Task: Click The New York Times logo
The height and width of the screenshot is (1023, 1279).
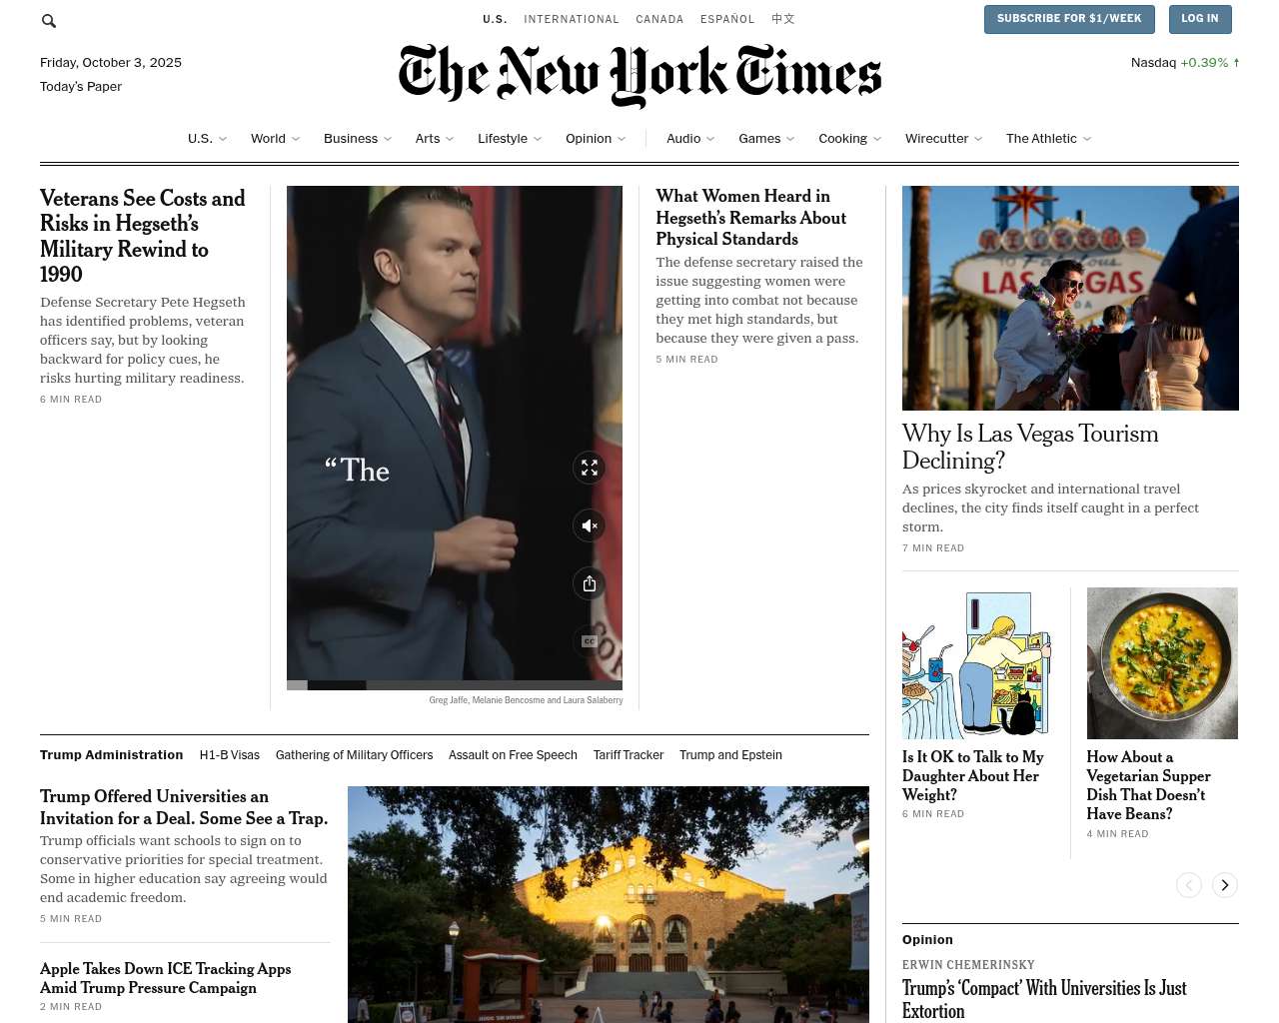Action: [x=639, y=75]
